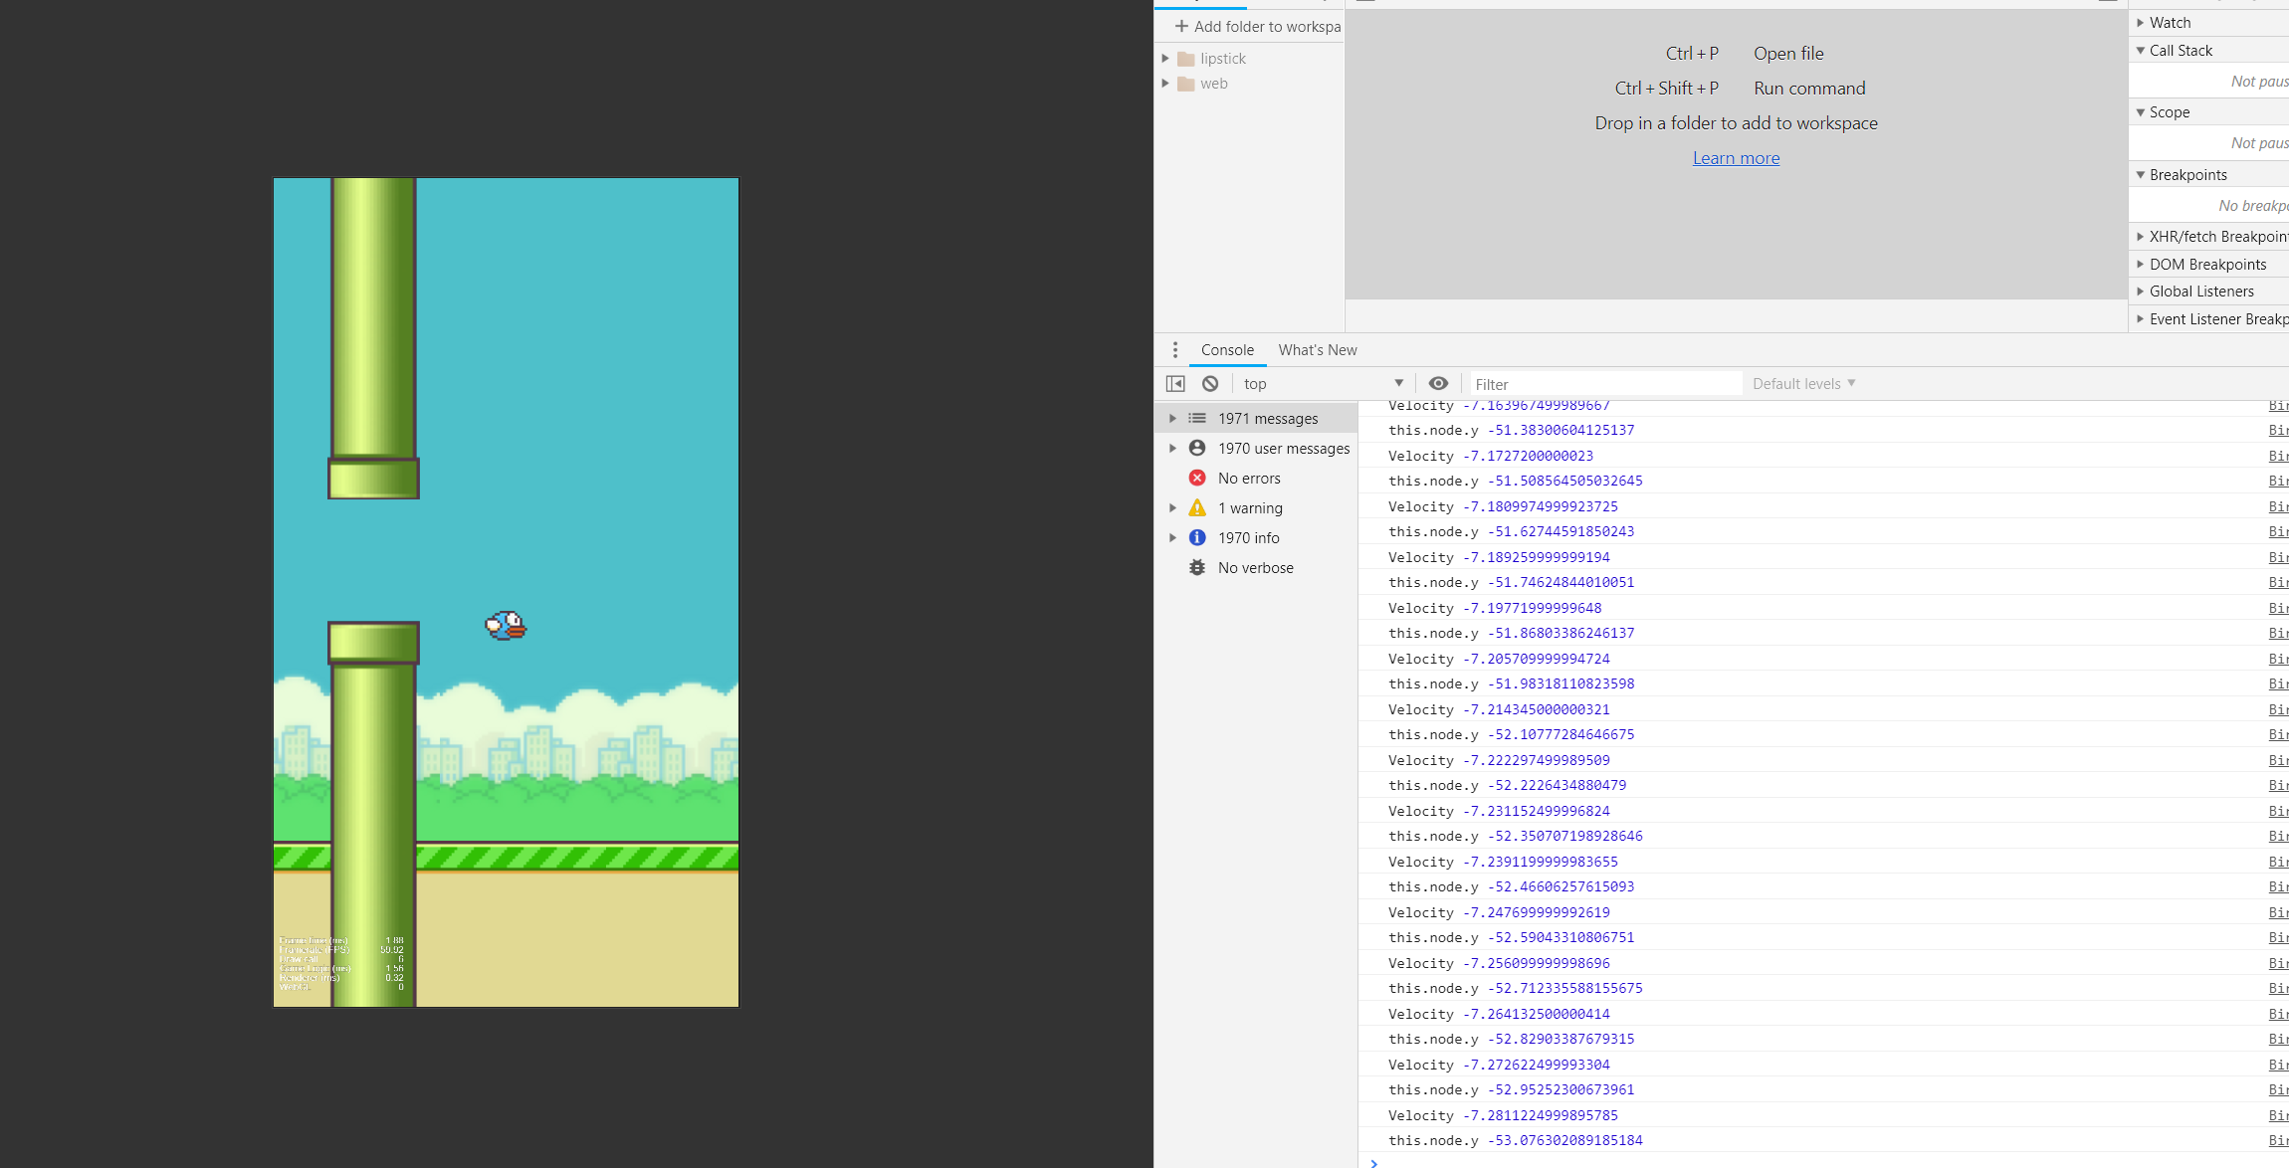This screenshot has height=1168, width=2289.
Task: Click the console Filter input field
Action: (1604, 384)
